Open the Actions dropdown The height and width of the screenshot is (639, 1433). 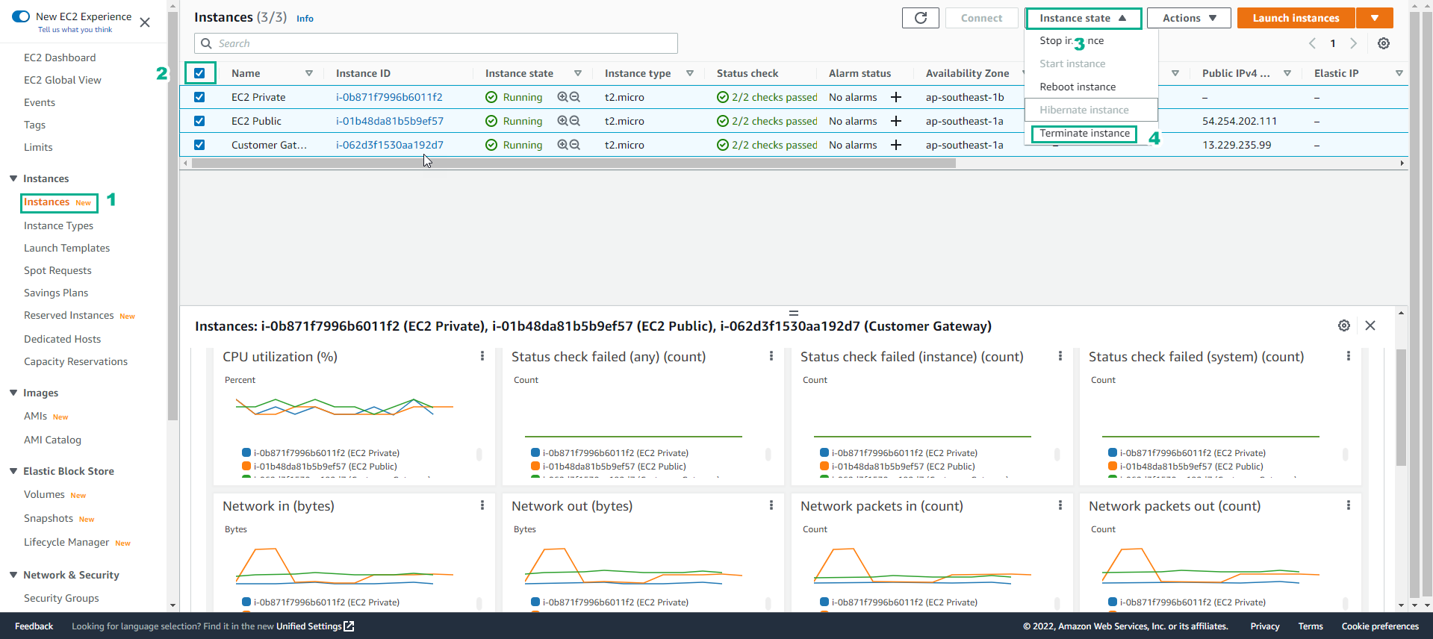(x=1189, y=18)
